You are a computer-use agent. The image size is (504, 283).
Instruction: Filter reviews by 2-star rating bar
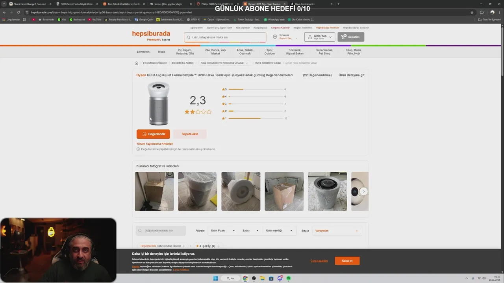[254, 111]
